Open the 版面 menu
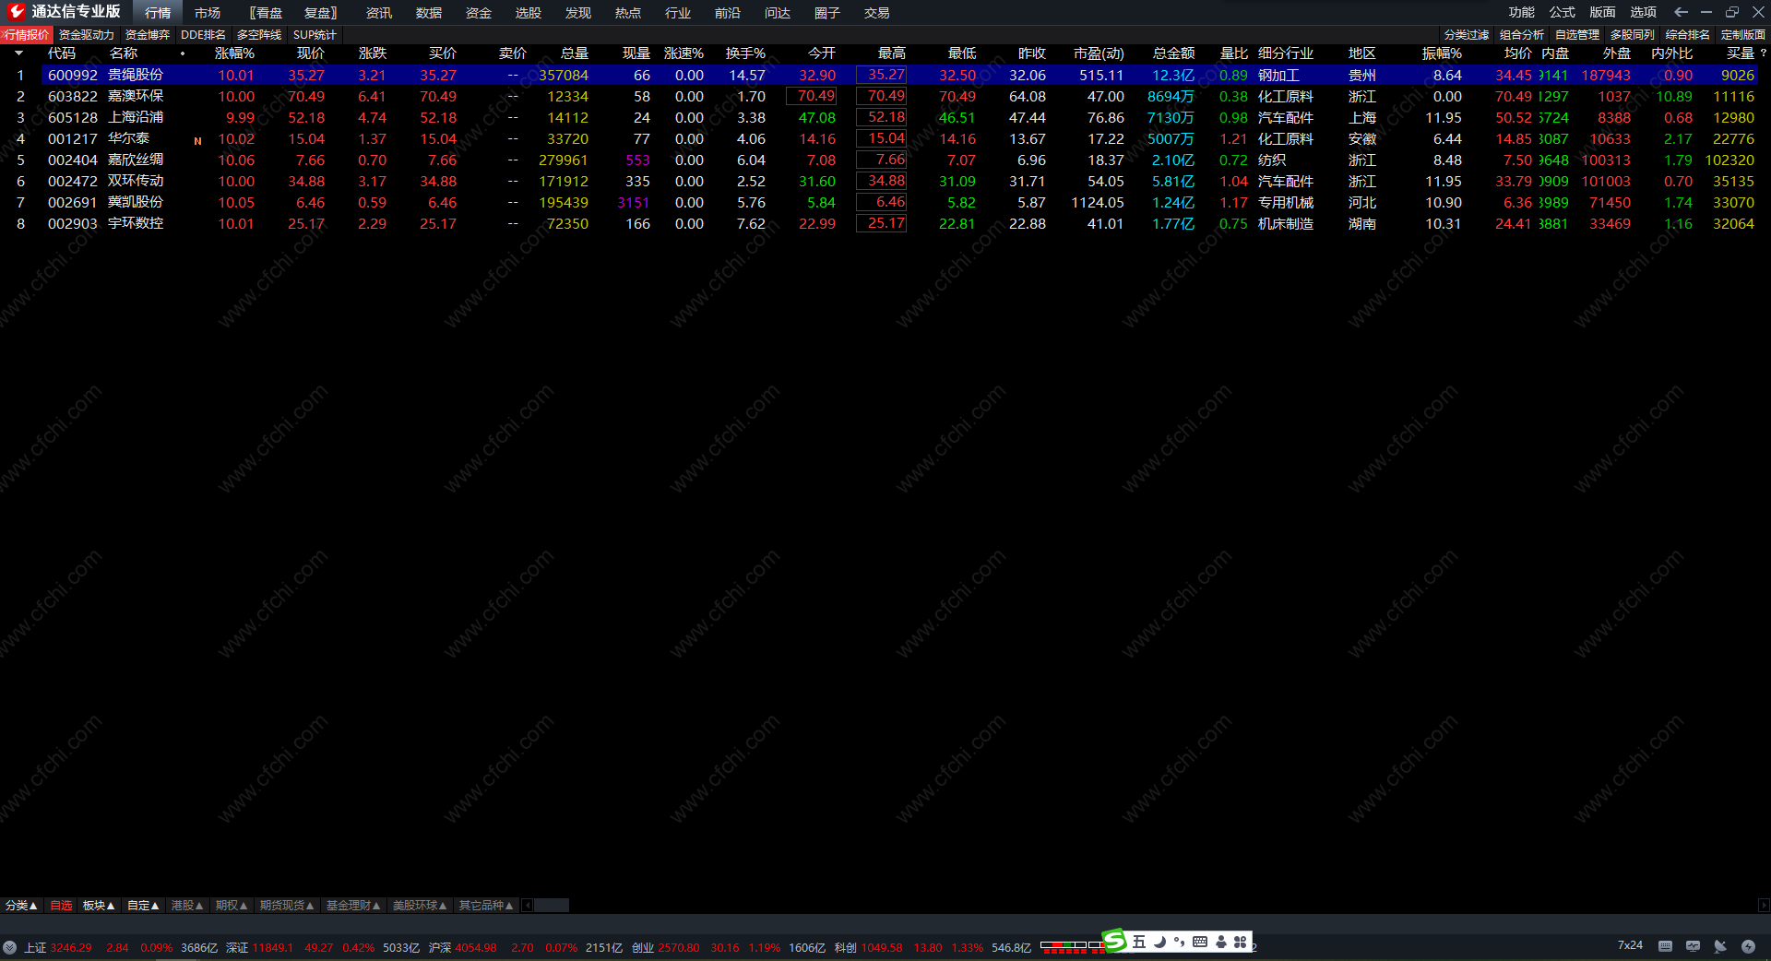 click(x=1603, y=12)
